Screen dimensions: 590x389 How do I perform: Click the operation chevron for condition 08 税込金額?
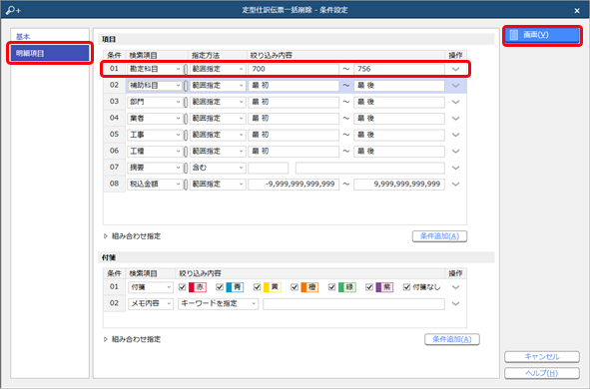click(455, 185)
